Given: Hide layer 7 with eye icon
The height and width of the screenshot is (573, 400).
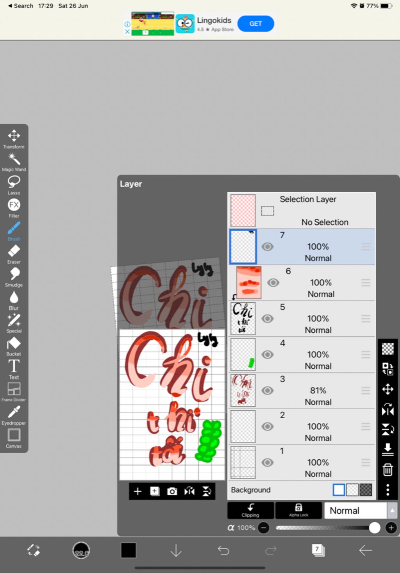Looking at the screenshot, I should [267, 246].
